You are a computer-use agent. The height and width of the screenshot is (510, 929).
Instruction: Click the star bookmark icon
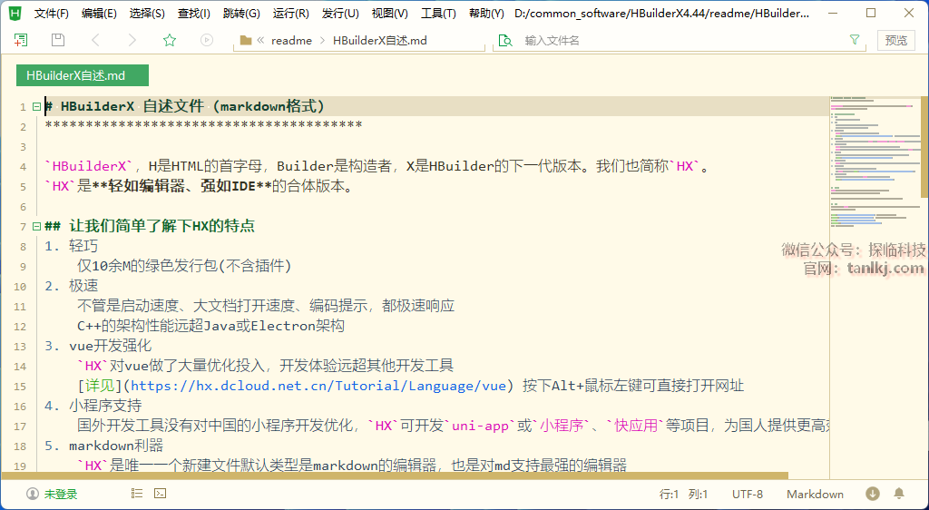click(x=169, y=40)
